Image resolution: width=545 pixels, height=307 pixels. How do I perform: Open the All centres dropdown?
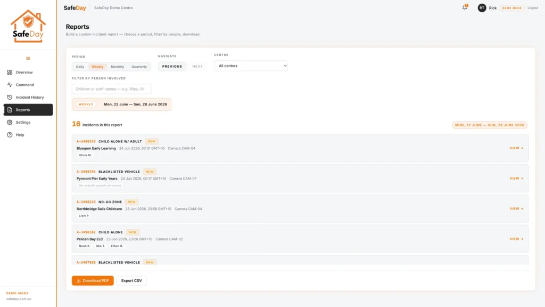point(251,66)
